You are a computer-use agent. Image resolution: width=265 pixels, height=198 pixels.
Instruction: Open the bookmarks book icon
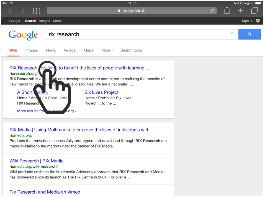pos(37,11)
